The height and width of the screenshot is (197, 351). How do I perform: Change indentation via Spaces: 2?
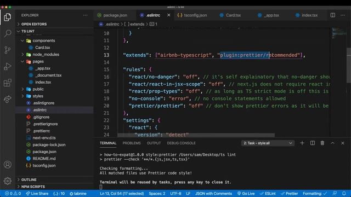157,193
